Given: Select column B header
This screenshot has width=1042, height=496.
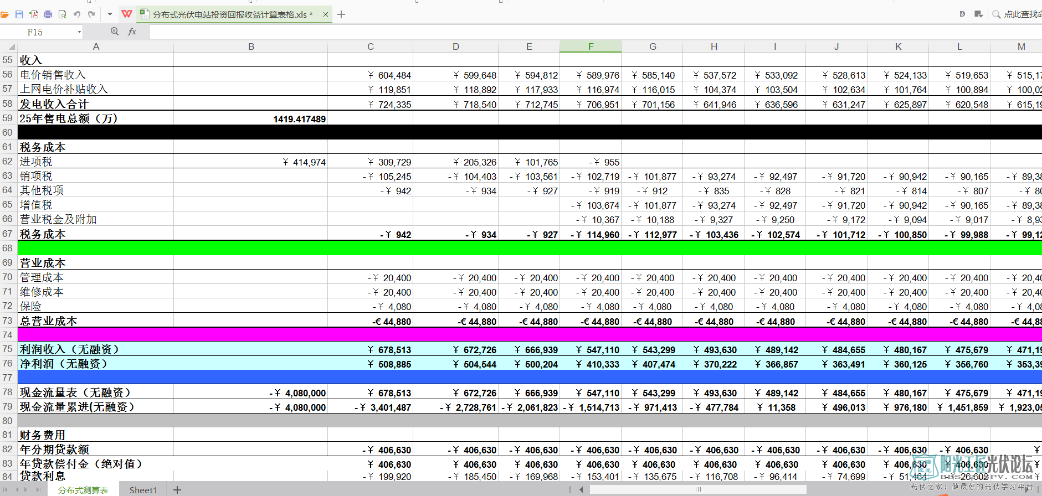Looking at the screenshot, I should tap(251, 46).
